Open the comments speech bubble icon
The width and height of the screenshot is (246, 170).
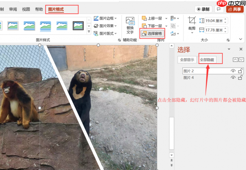point(219,9)
